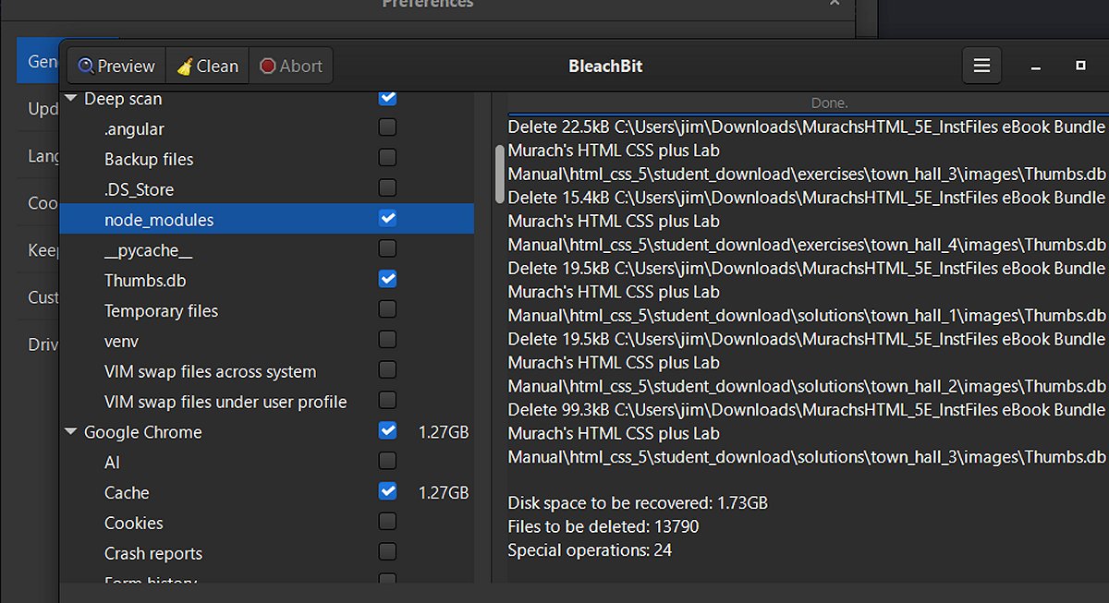
Task: Check the .DS_Store checkbox
Action: coord(388,188)
